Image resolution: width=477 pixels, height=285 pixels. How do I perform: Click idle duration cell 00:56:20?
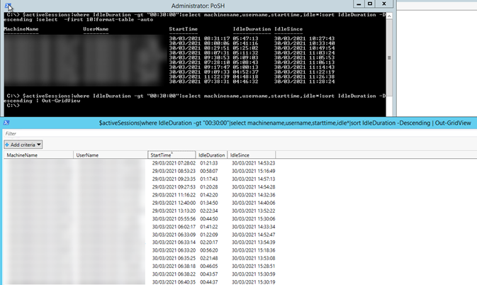[208, 250]
